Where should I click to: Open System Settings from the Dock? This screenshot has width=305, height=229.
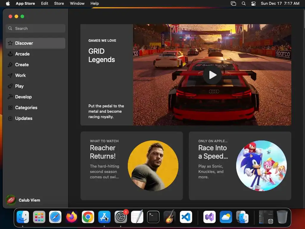[121, 217]
